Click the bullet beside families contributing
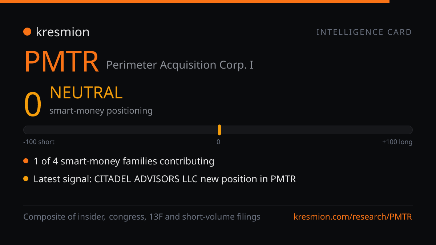Image resolution: width=436 pixels, height=245 pixels. (x=26, y=161)
